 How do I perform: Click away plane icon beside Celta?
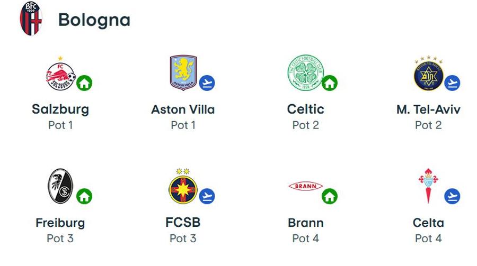click(x=452, y=196)
